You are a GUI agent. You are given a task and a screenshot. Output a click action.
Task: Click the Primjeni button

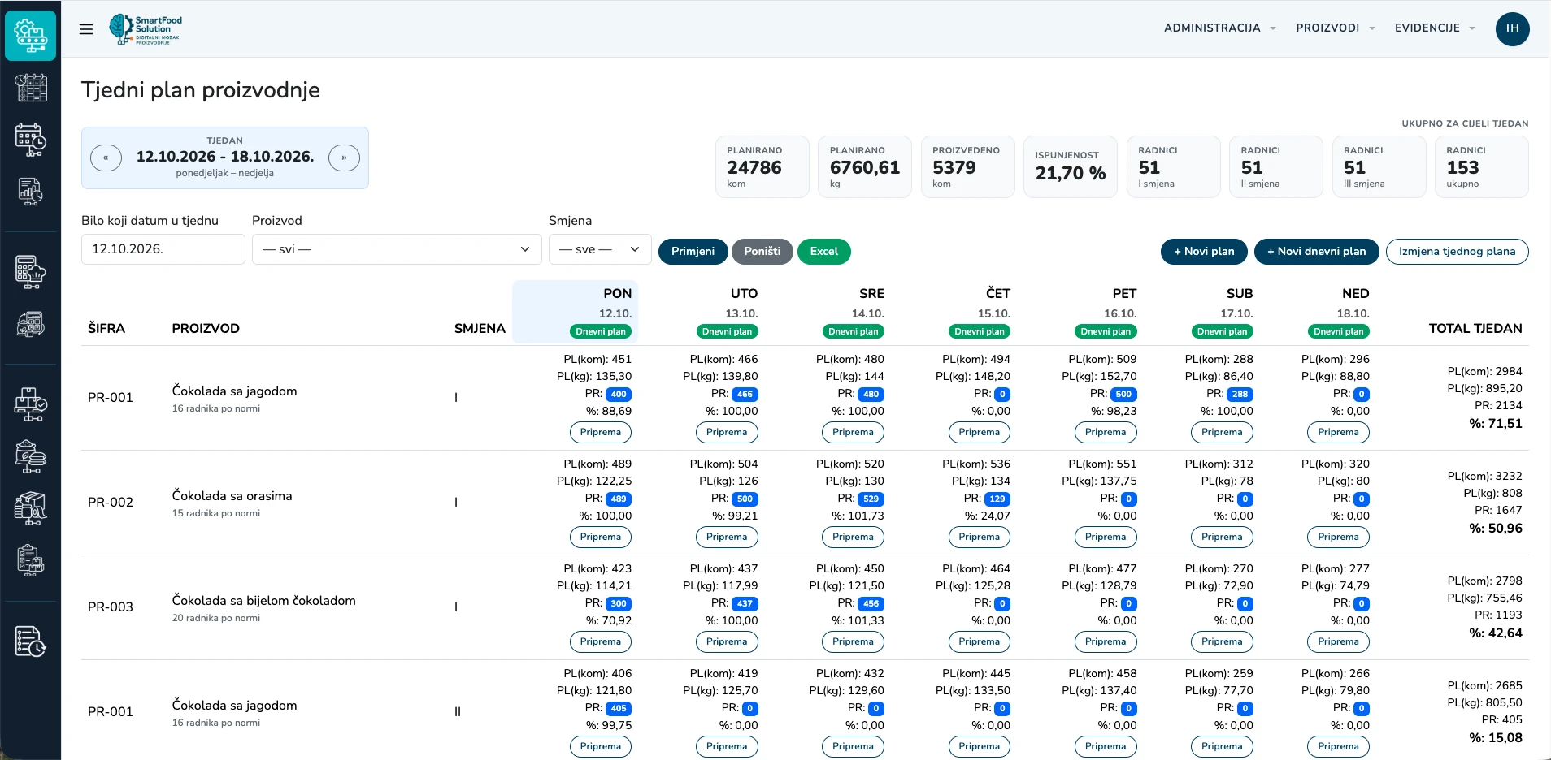pyautogui.click(x=693, y=252)
